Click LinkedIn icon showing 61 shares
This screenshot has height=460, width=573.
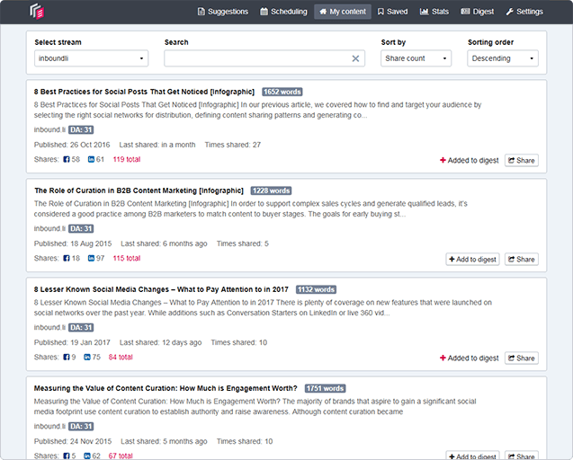(x=91, y=159)
